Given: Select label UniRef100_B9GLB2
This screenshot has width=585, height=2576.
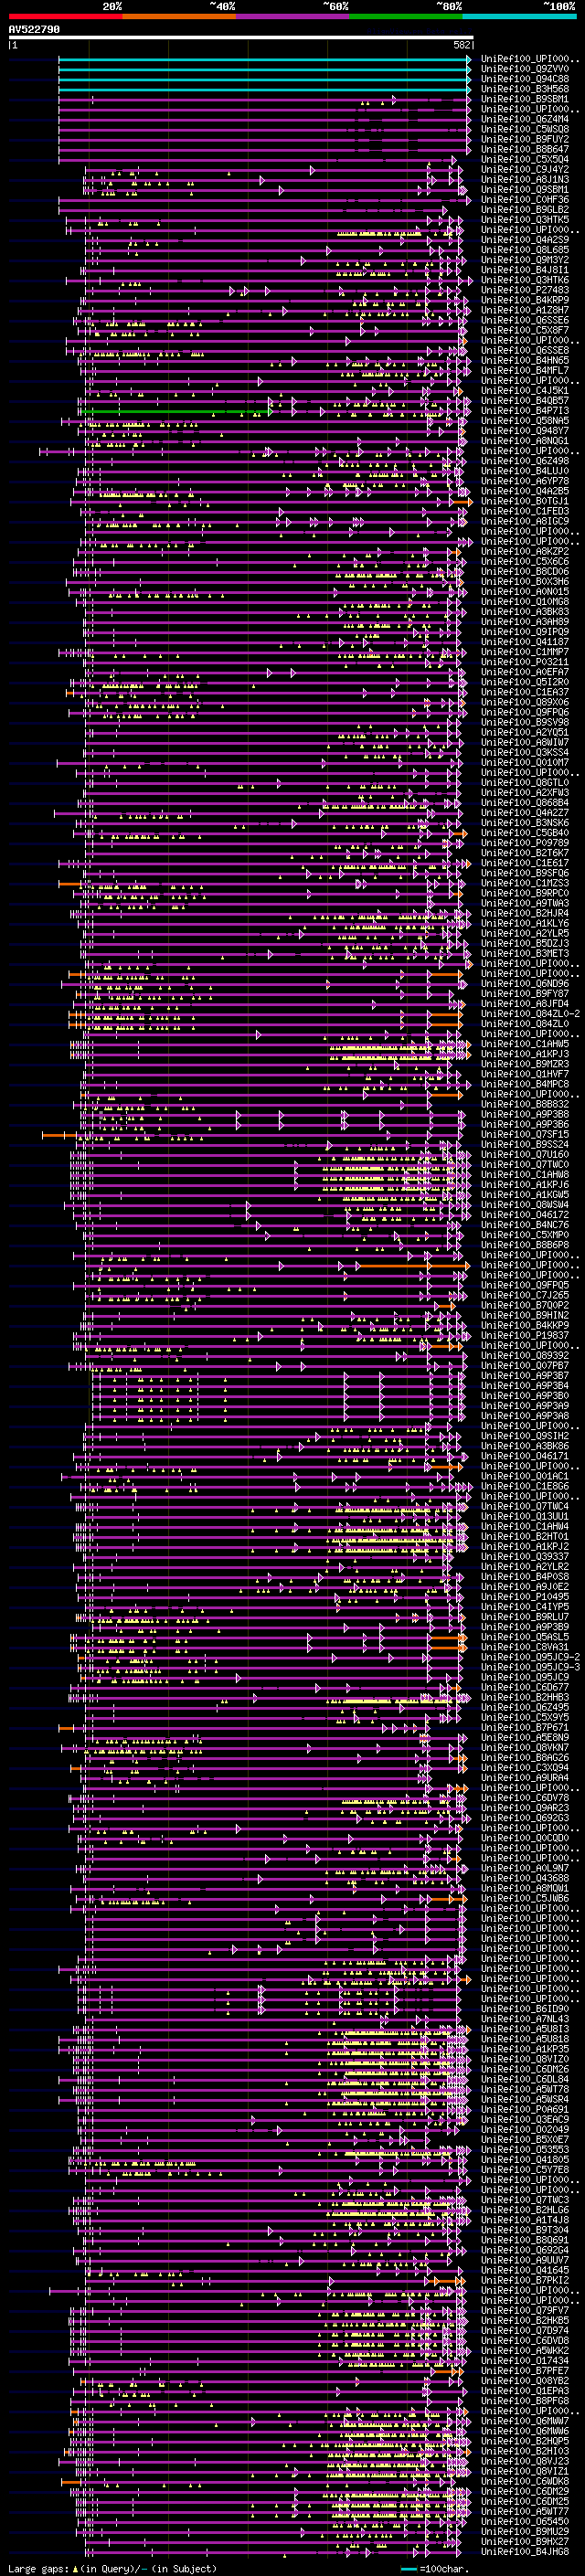Looking at the screenshot, I should [x=525, y=210].
